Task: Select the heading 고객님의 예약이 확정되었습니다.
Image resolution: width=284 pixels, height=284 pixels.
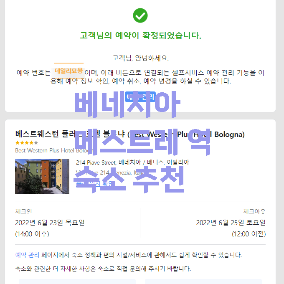Action: pos(141,35)
